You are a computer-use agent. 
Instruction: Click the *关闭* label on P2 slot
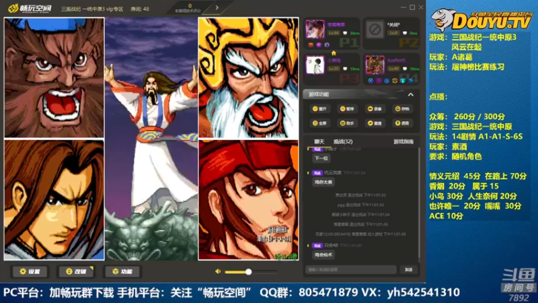(x=394, y=25)
